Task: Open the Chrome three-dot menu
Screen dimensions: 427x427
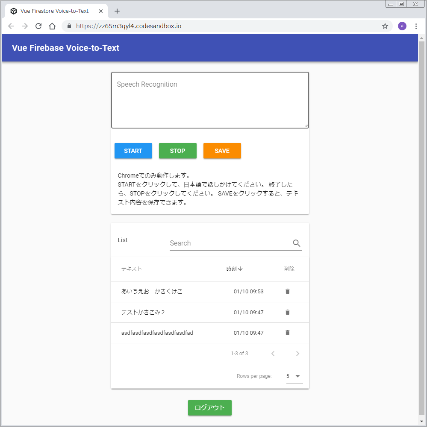Action: click(416, 26)
